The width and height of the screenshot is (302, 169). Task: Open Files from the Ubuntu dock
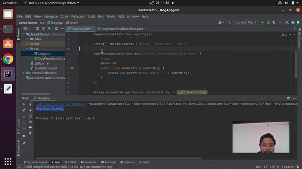coord(8,14)
